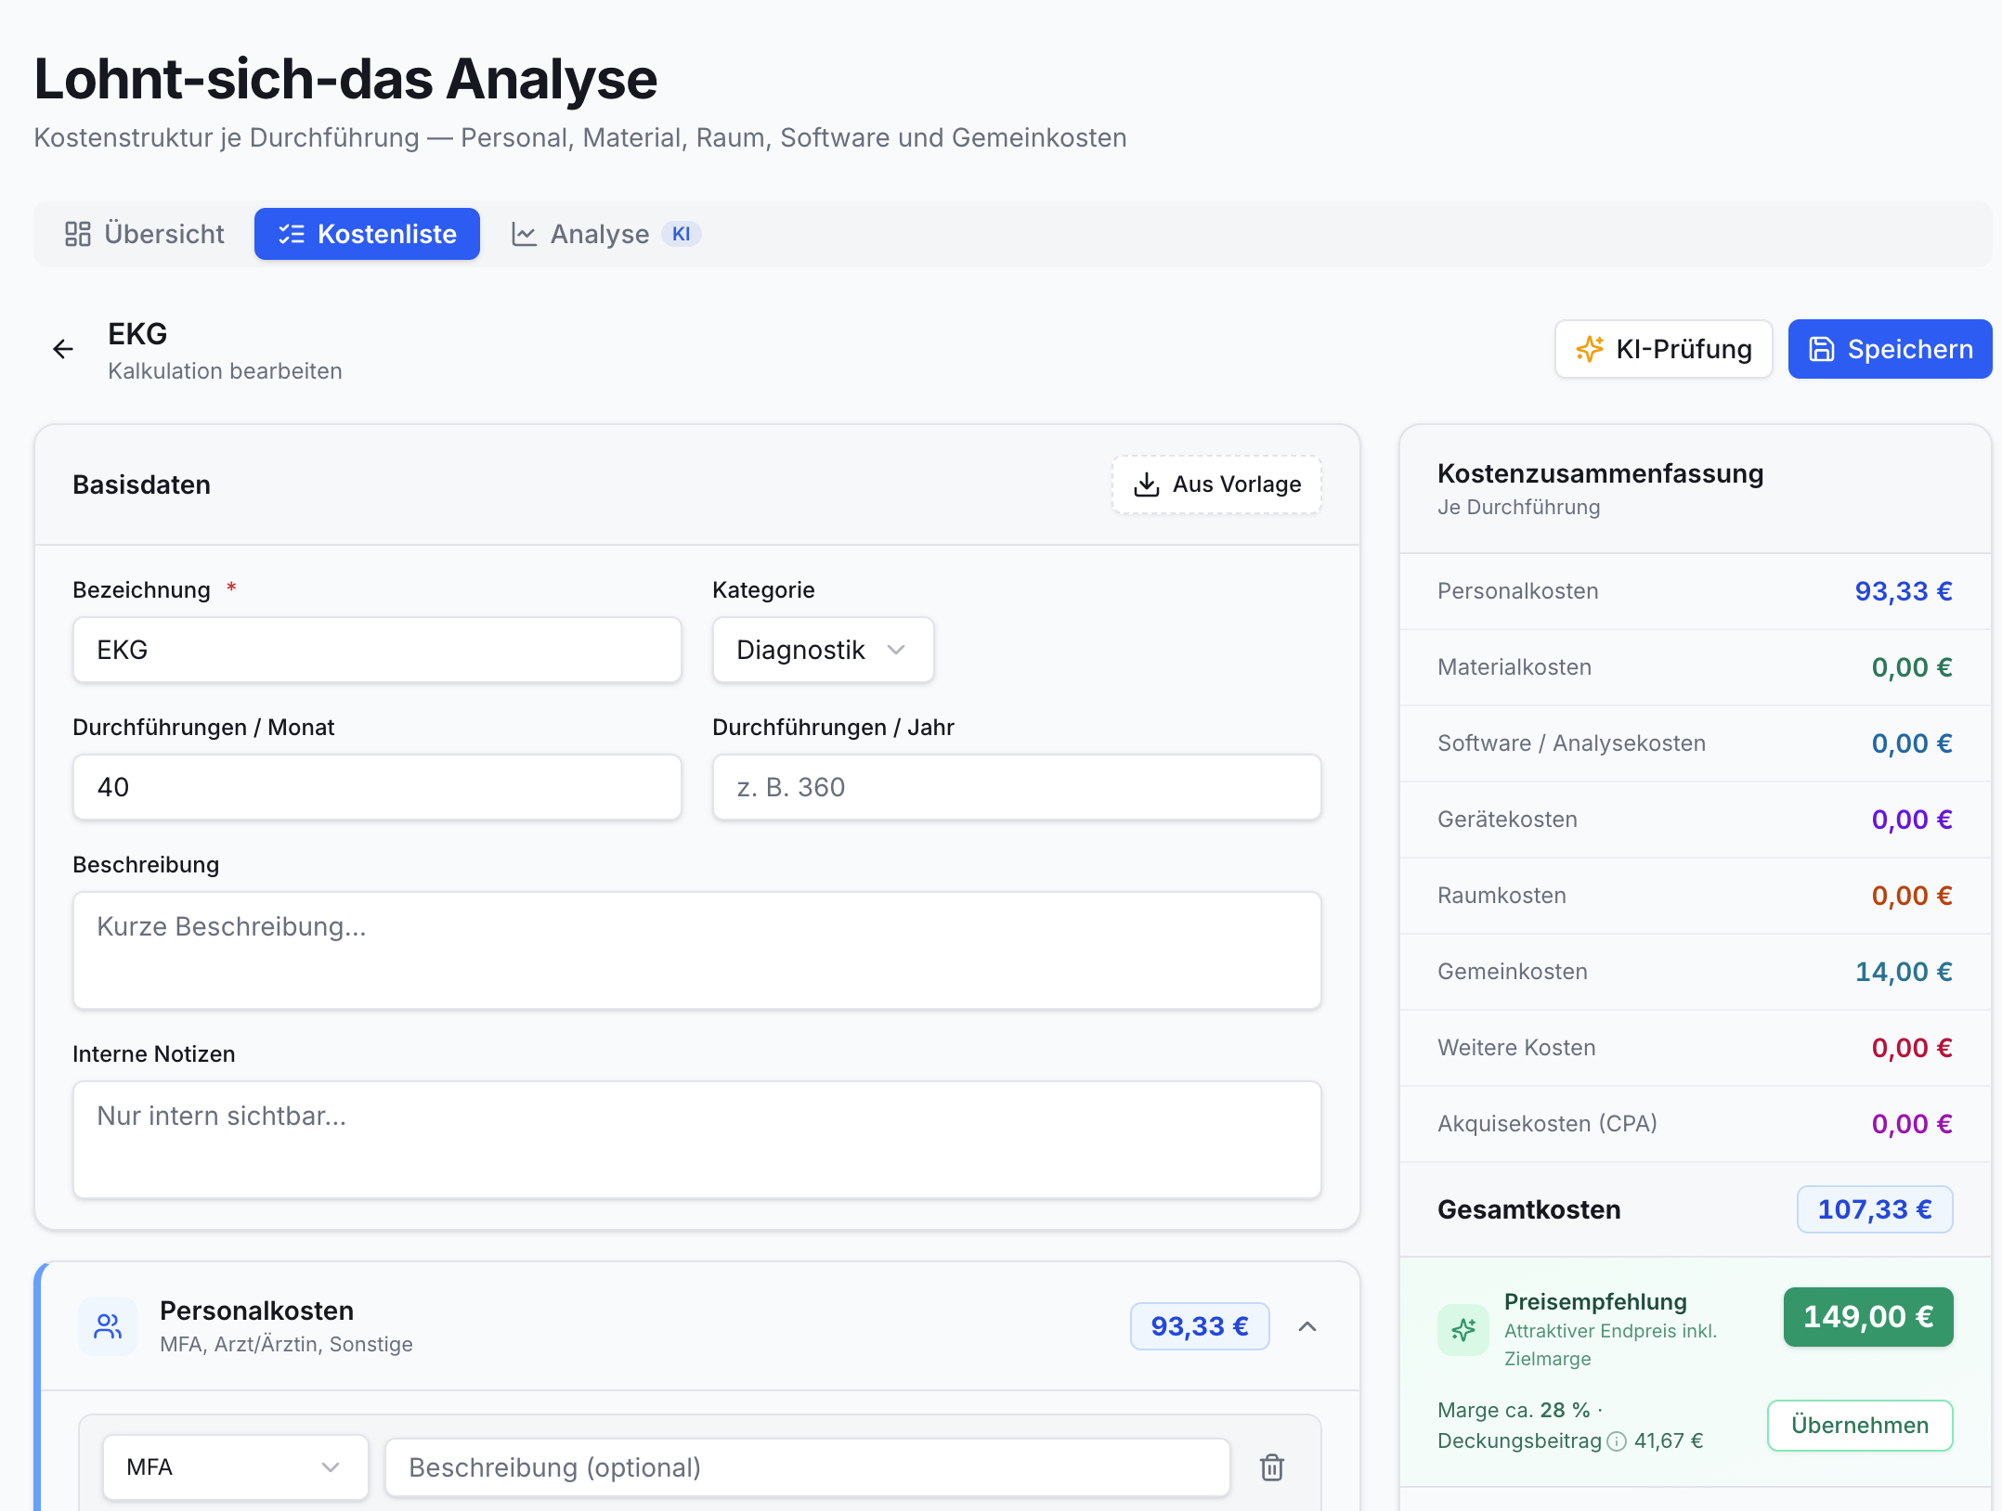Viewport: 2002px width, 1511px height.
Task: Click the Raumkosten label in the summary
Action: tap(1501, 896)
